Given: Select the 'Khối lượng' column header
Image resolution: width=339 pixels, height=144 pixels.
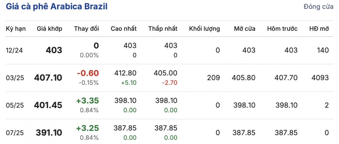Looking at the screenshot, I should tap(204, 29).
